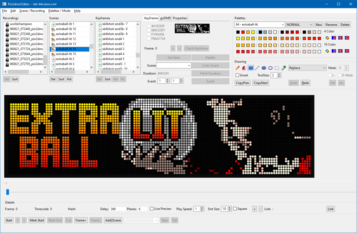Increase Play Speed with the up arrow

pyautogui.click(x=202, y=208)
